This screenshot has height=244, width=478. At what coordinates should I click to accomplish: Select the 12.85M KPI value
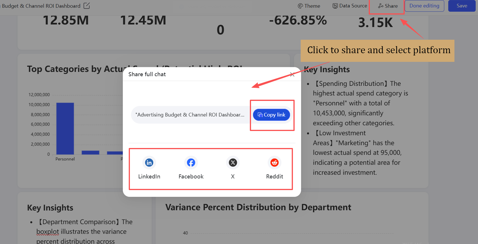(x=66, y=20)
